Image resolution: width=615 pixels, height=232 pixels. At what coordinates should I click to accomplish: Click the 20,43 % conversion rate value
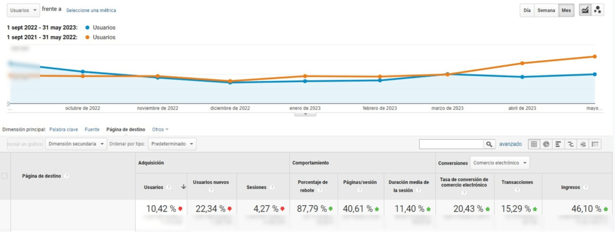pyautogui.click(x=468, y=209)
